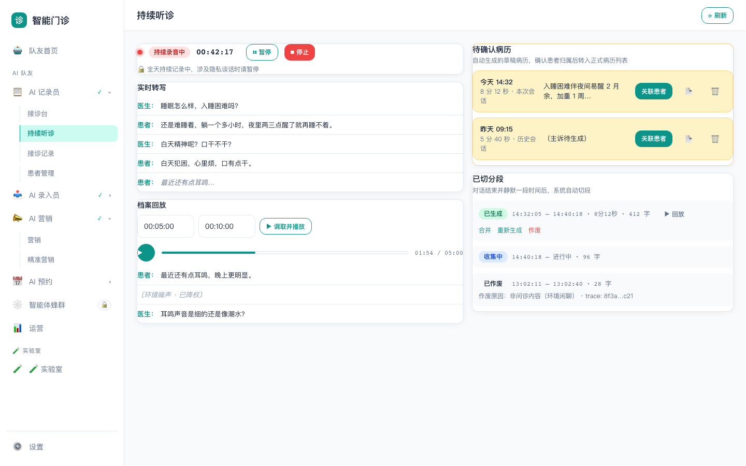Go to 接诊台 in the sidebar
746x466 pixels.
(x=68, y=113)
